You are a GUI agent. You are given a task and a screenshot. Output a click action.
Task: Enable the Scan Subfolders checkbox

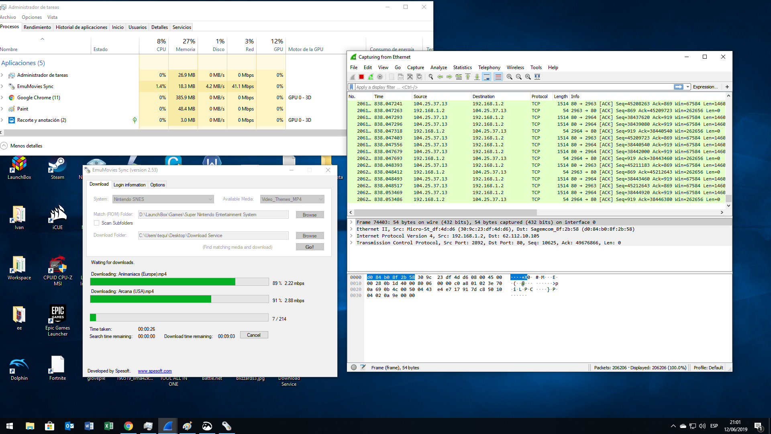(96, 223)
